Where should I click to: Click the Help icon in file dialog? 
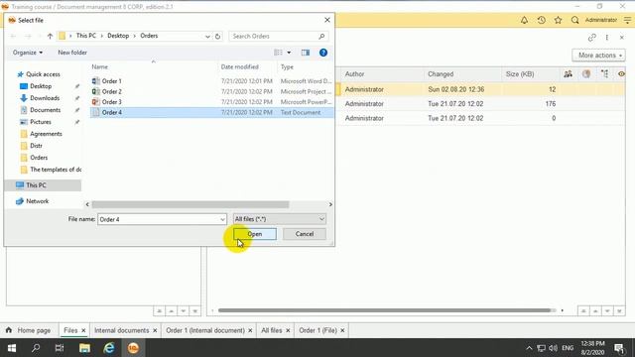pyautogui.click(x=323, y=53)
